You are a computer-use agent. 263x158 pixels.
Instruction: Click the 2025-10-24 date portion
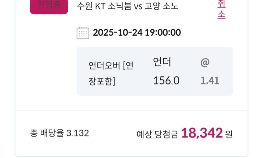point(118,32)
